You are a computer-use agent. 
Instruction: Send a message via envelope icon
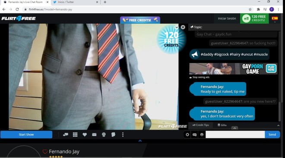point(94,135)
